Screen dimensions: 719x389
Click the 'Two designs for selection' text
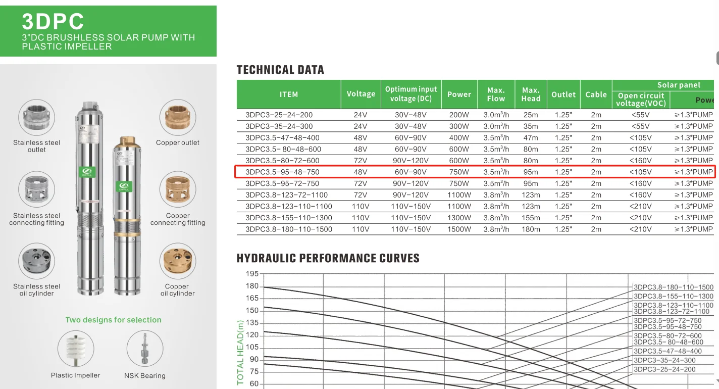(x=114, y=320)
